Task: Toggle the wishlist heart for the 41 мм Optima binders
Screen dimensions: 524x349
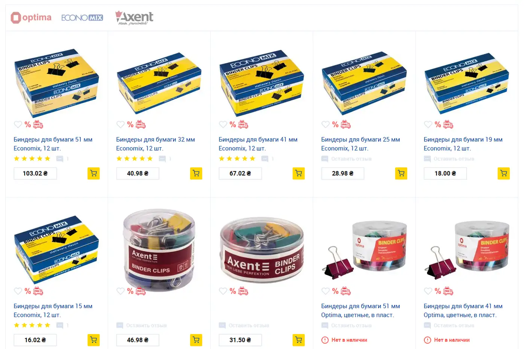Action: [x=428, y=291]
